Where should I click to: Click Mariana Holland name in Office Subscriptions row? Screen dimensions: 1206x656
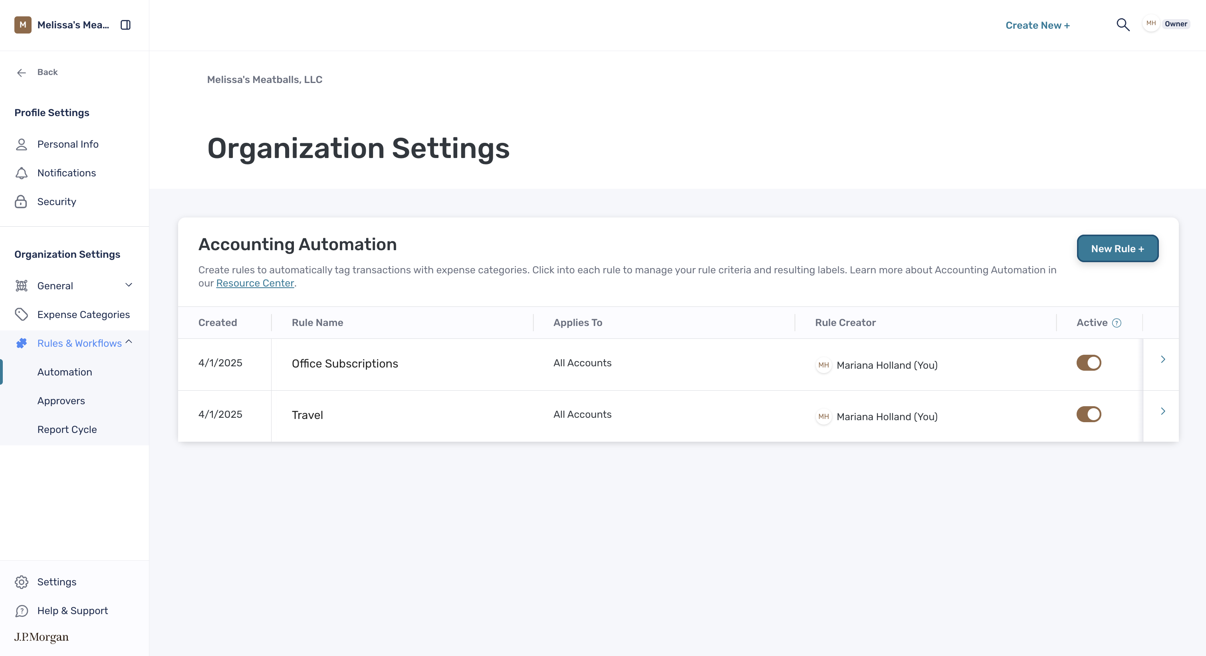[887, 365]
